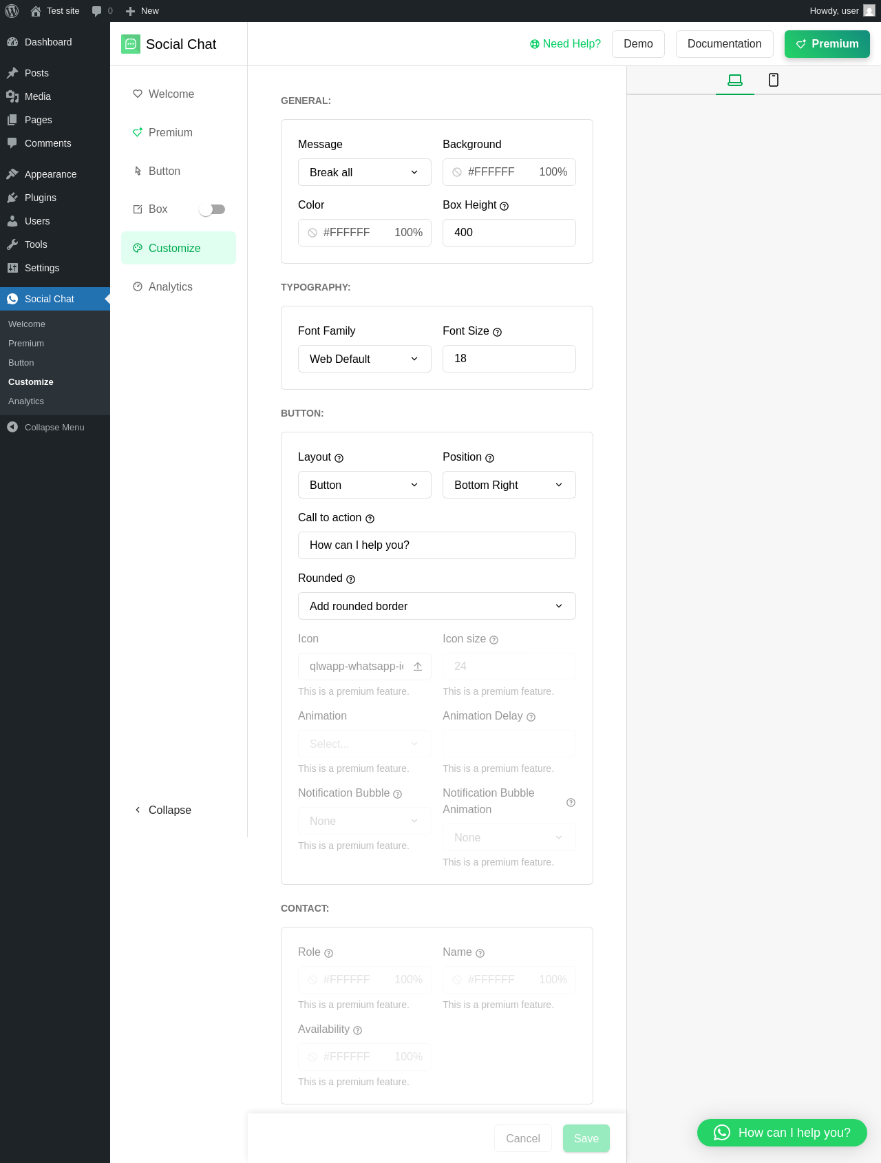Click the Animation Delay help icon
The height and width of the screenshot is (1163, 881).
[x=531, y=717]
